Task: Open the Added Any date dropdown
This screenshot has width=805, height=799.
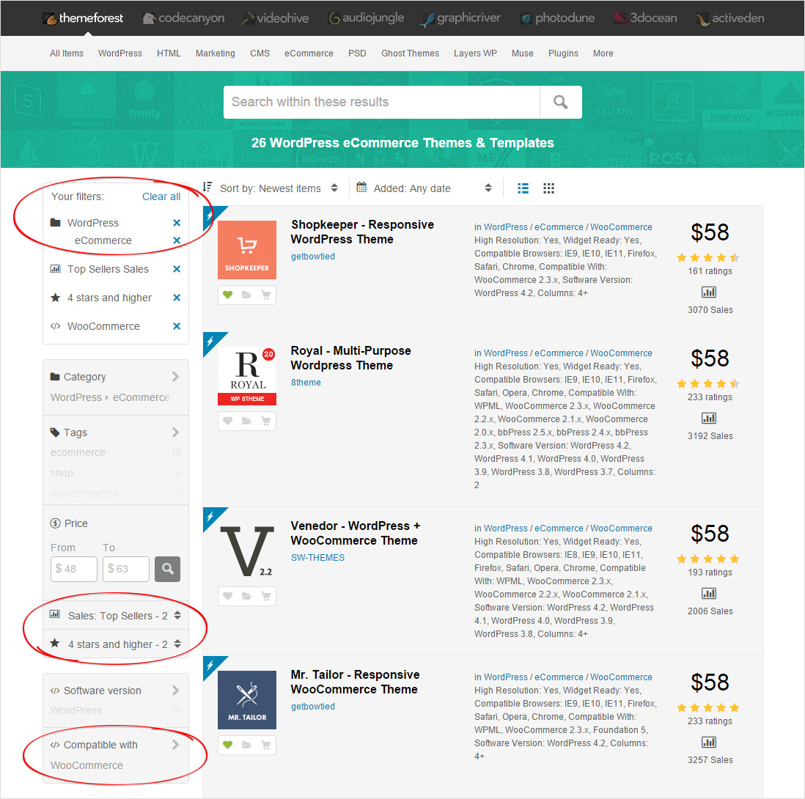Action: pyautogui.click(x=424, y=188)
